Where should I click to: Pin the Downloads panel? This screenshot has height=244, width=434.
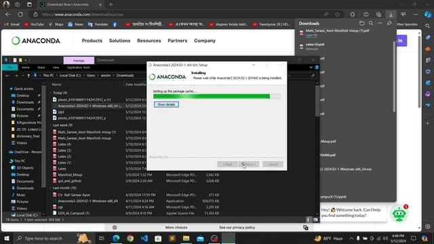[x=389, y=23]
